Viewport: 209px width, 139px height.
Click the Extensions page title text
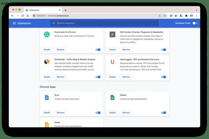tap(24, 23)
